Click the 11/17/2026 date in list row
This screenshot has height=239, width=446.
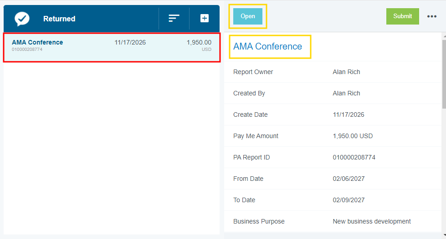(130, 42)
